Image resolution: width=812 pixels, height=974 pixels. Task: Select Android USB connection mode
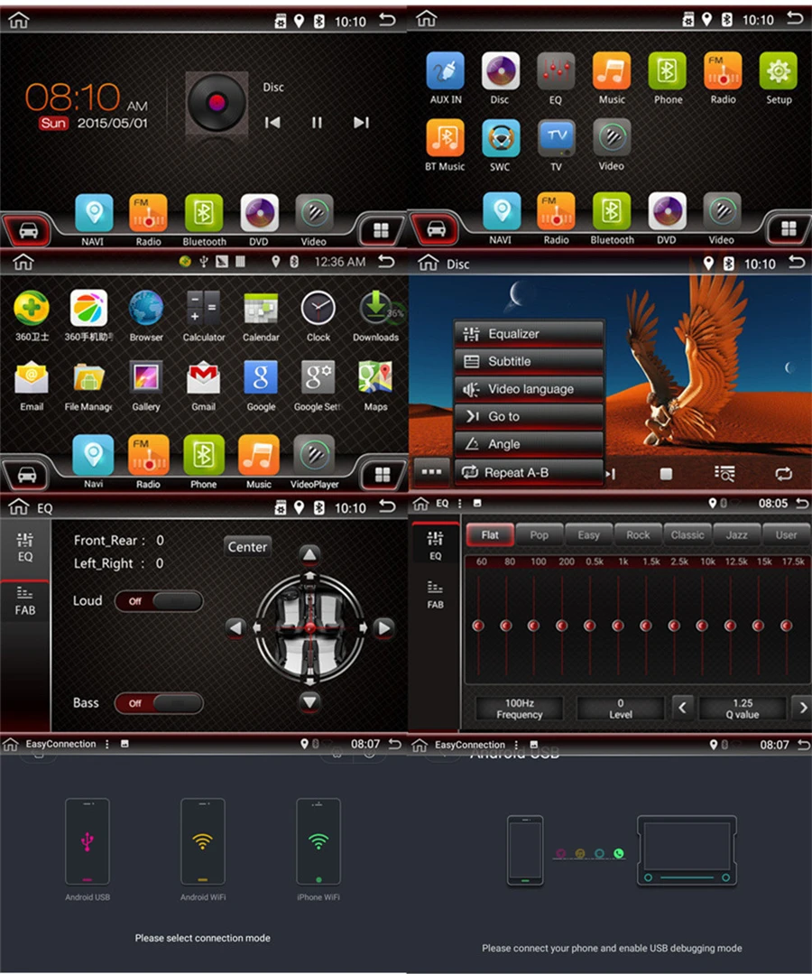[88, 849]
